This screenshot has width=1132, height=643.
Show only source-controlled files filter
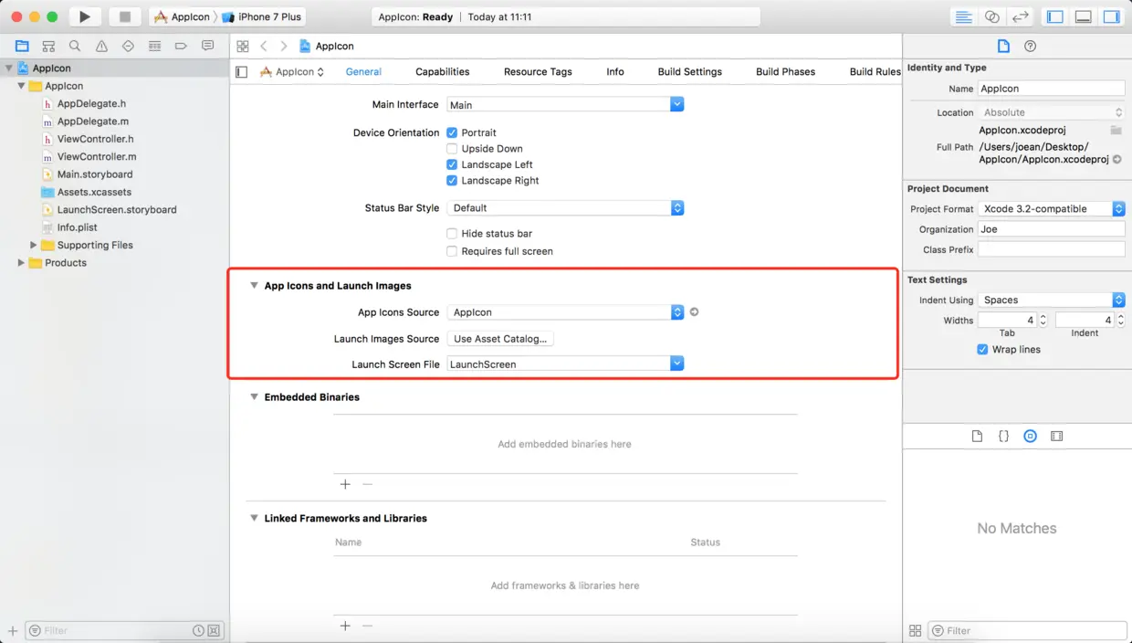coord(214,630)
